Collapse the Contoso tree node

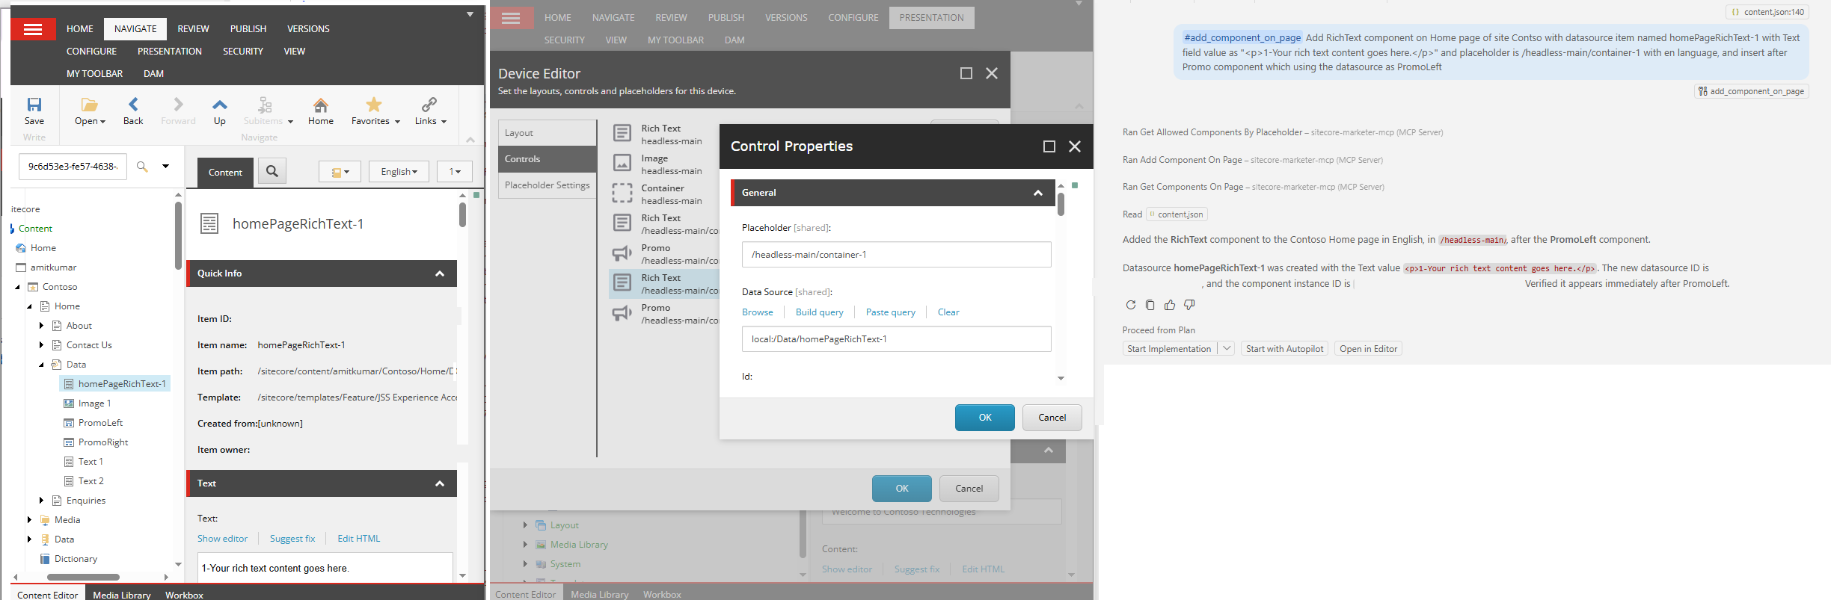17,287
